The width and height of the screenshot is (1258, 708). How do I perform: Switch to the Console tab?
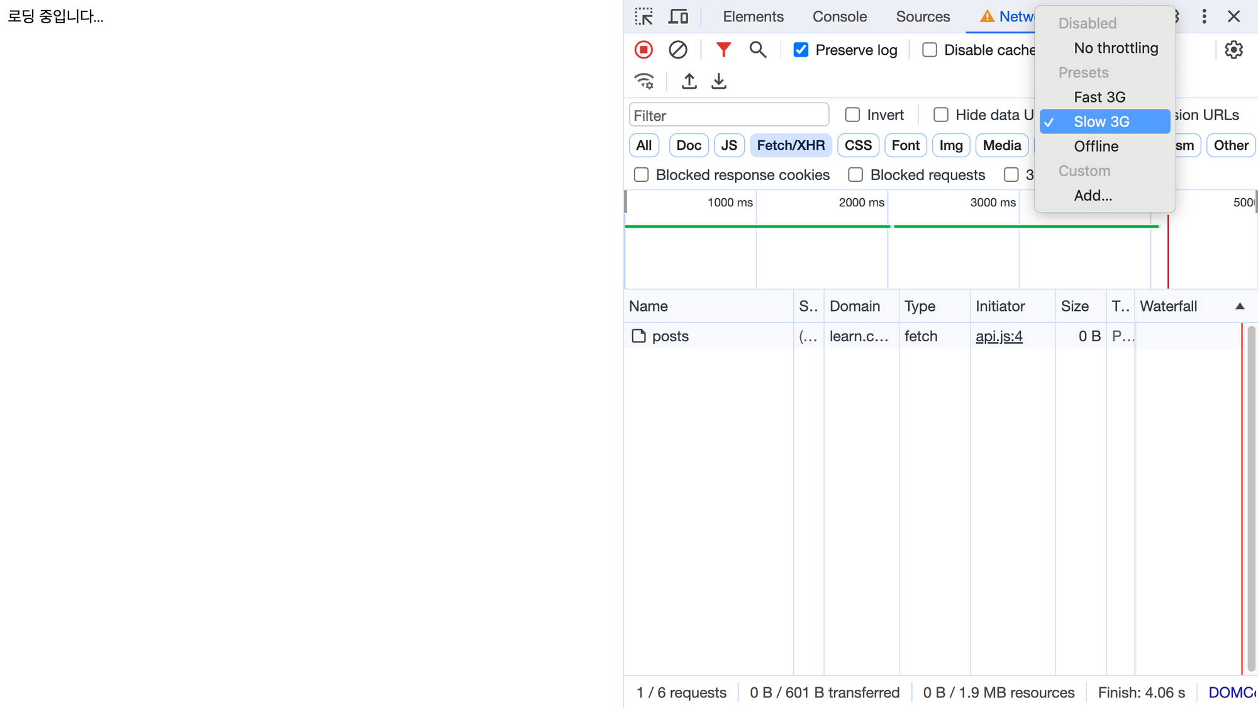click(x=839, y=16)
